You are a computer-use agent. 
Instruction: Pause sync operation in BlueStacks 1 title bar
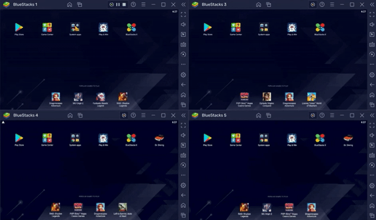[x=118, y=5]
